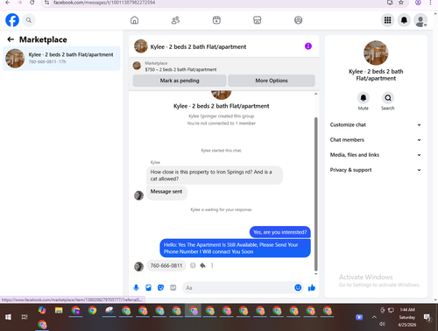Open Task View in the taskbar
The image size is (438, 331).
pyautogui.click(x=25, y=317)
